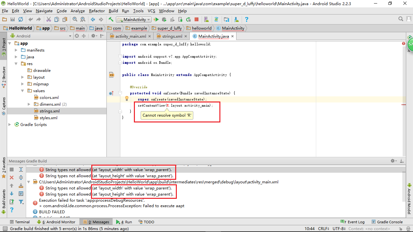Select styles.xml in the project tree
Screen dimensions: 413x232
pyautogui.click(x=48, y=118)
